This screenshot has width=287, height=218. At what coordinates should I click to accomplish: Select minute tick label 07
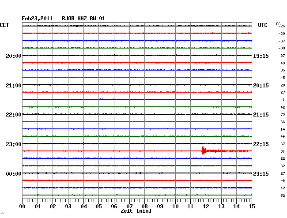coord(129,206)
